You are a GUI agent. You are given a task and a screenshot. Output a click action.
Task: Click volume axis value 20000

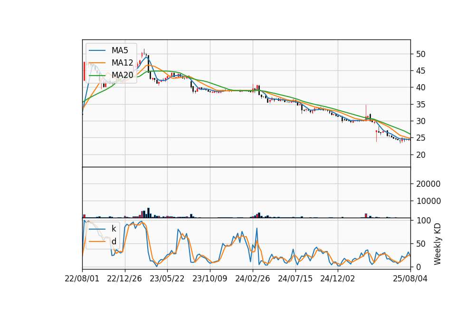[x=428, y=184]
